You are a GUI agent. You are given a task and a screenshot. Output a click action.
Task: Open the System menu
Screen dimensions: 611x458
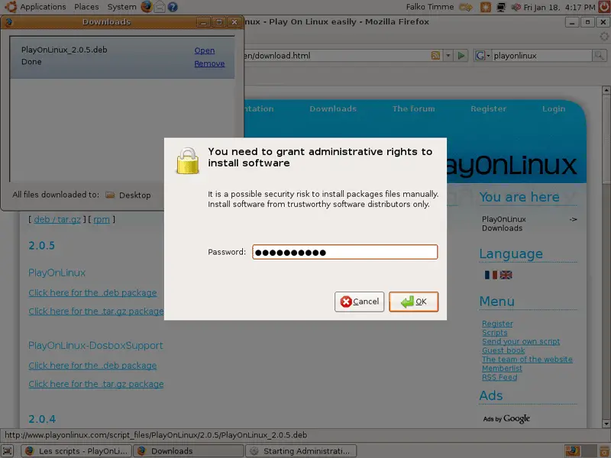pyautogui.click(x=121, y=7)
